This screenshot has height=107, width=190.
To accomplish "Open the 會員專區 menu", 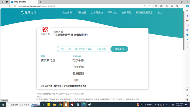I will (x=126, y=12).
